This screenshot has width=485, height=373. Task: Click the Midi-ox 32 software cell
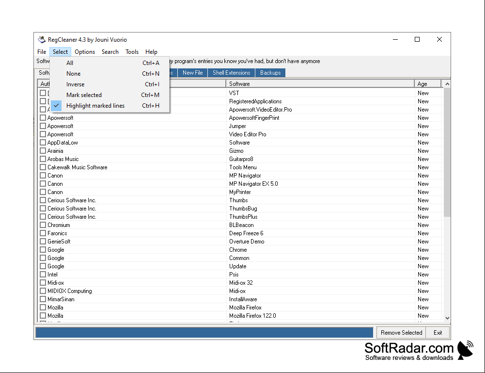241,283
